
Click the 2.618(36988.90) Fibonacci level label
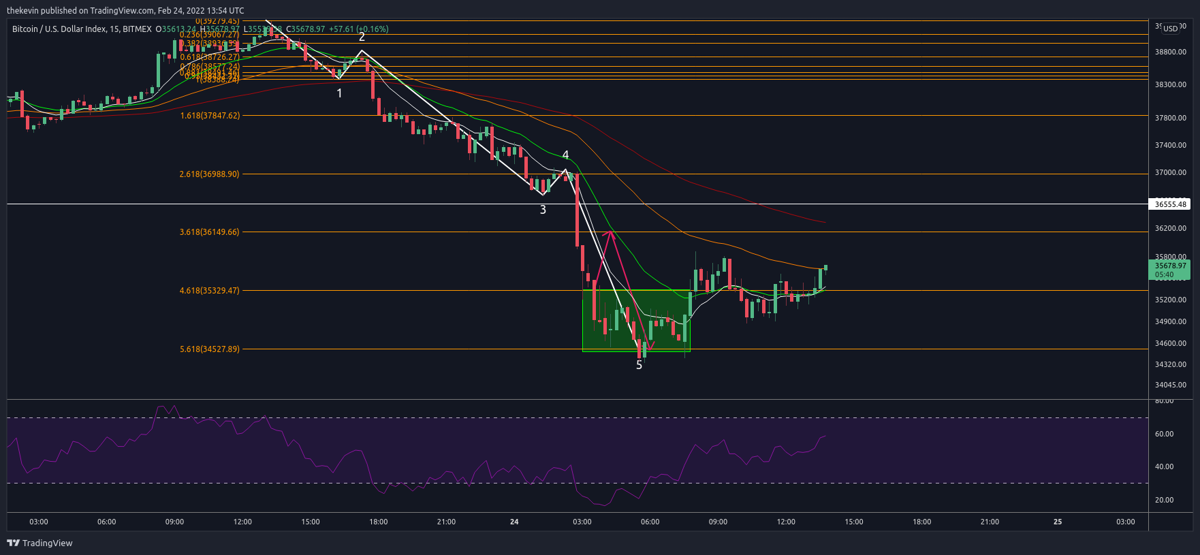coord(210,174)
